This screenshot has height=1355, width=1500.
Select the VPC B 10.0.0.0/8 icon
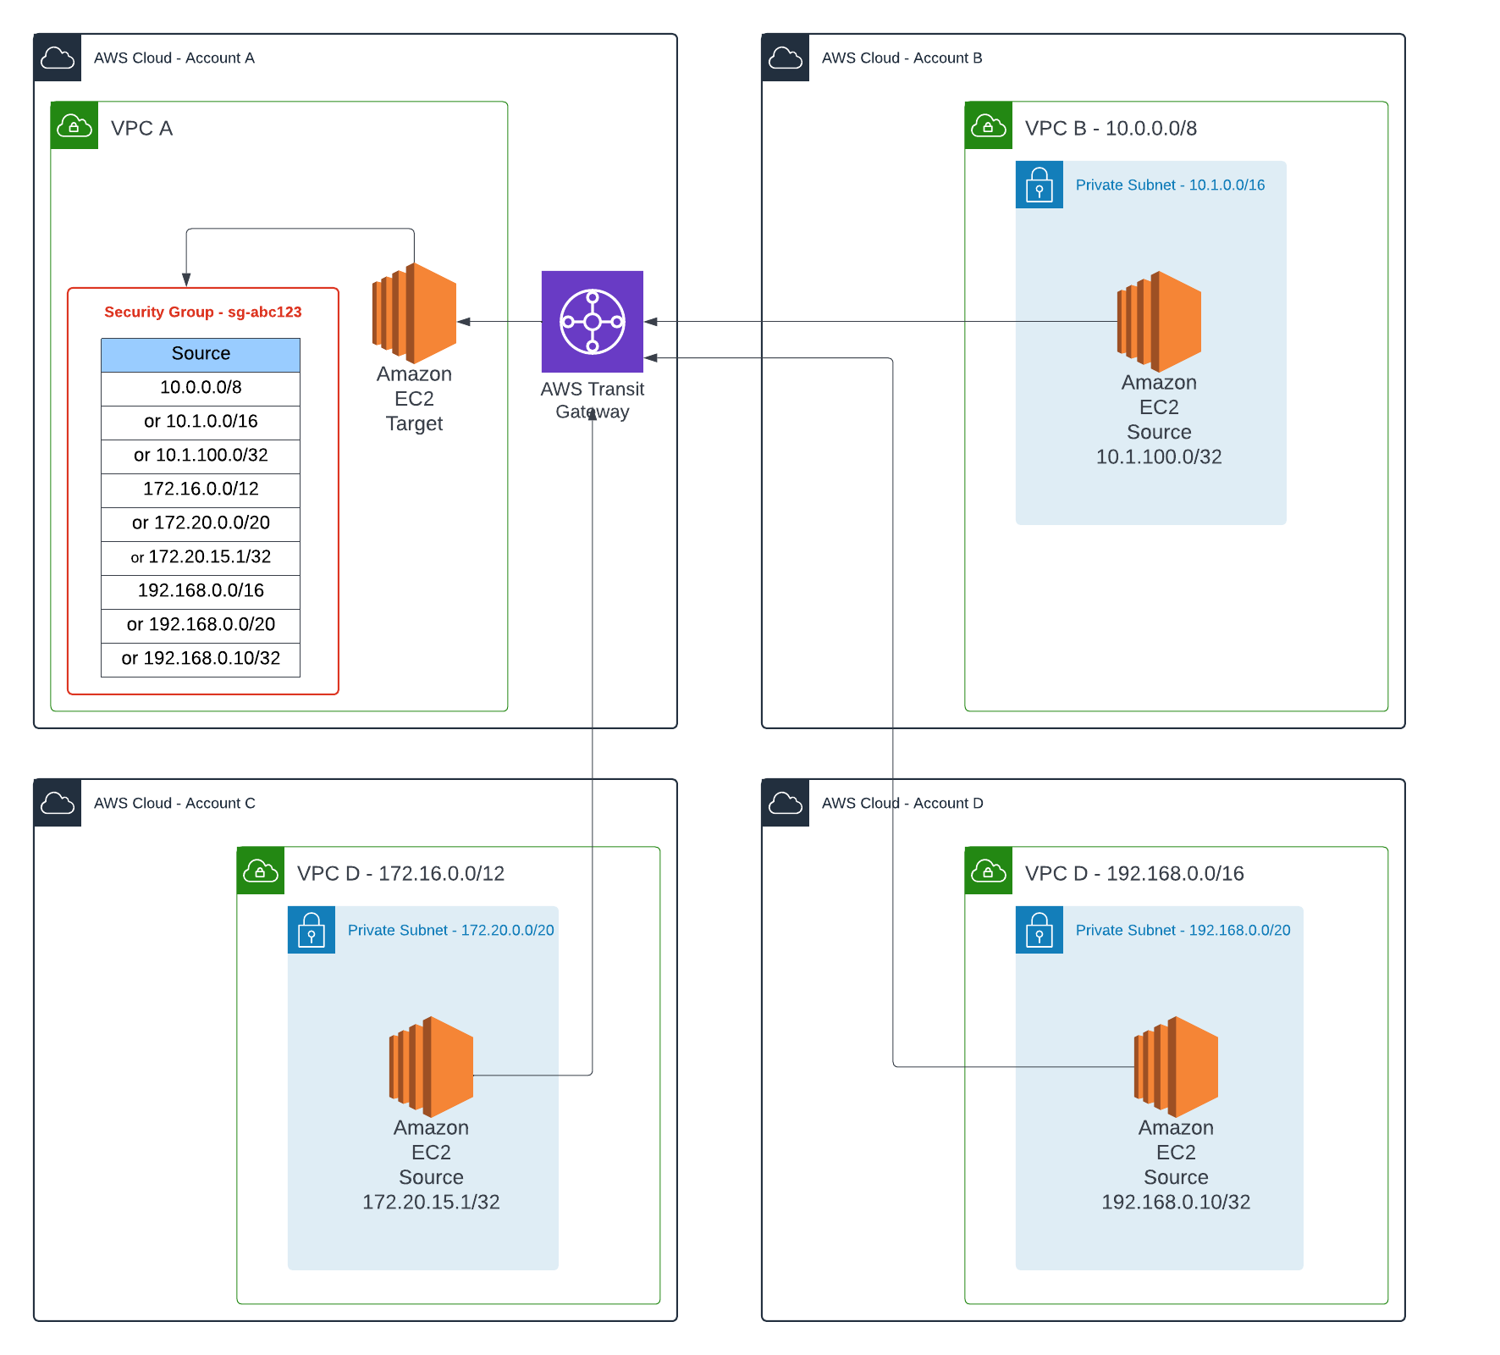tap(989, 125)
